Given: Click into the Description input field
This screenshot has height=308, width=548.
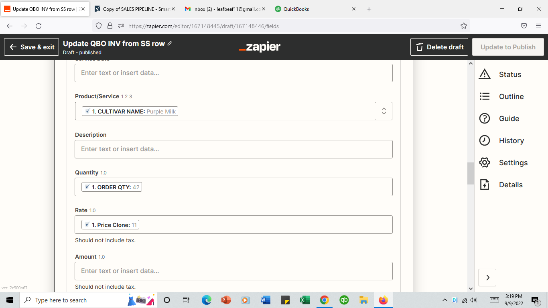Looking at the screenshot, I should coord(233,149).
